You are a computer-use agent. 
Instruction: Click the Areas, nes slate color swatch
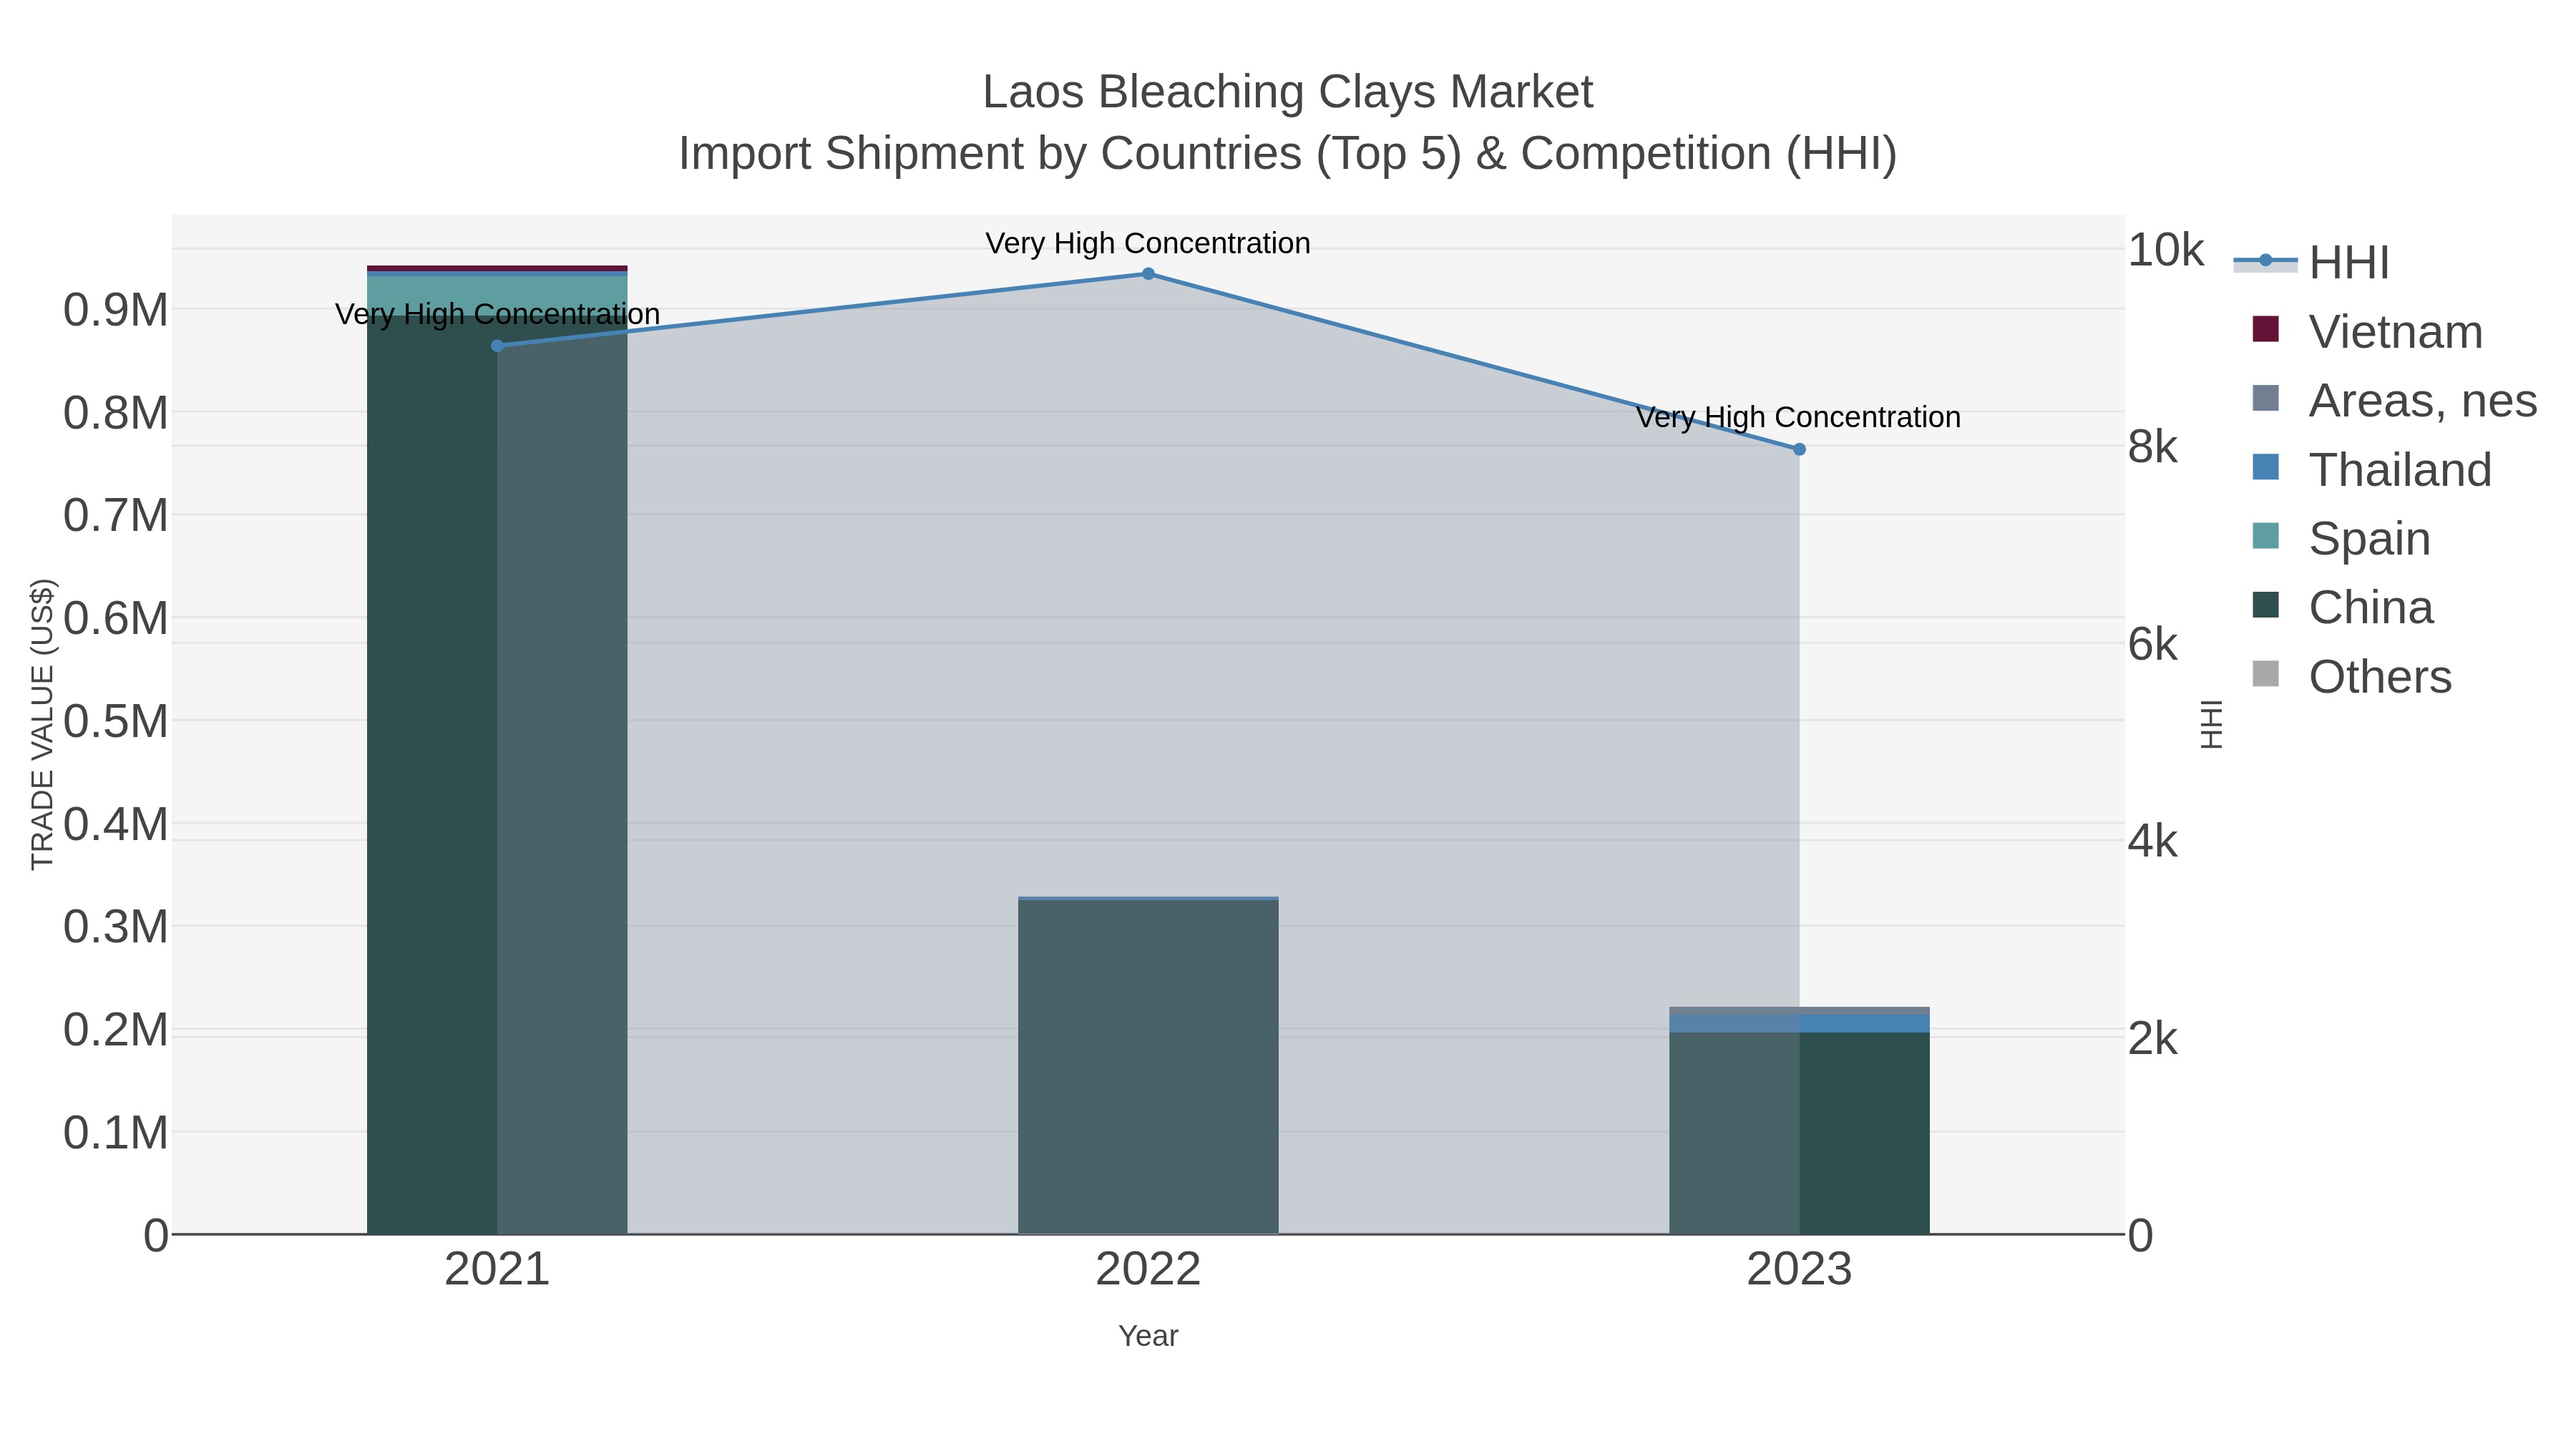(2265, 398)
